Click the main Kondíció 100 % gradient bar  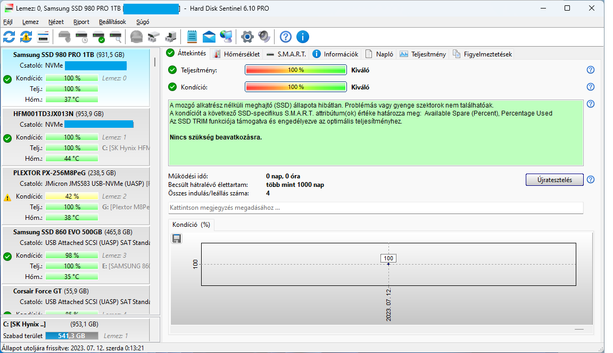pyautogui.click(x=295, y=87)
